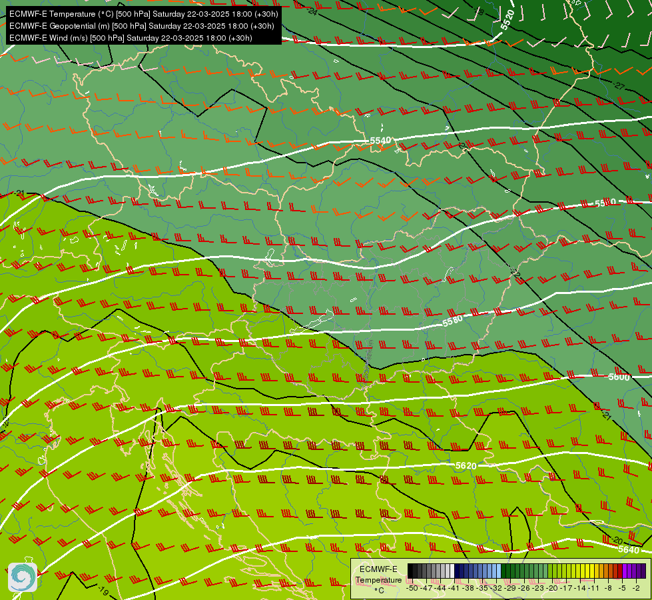This screenshot has height=600, width=652.
Task: Click the -19 isotherm label on the map
Action: 103,591
